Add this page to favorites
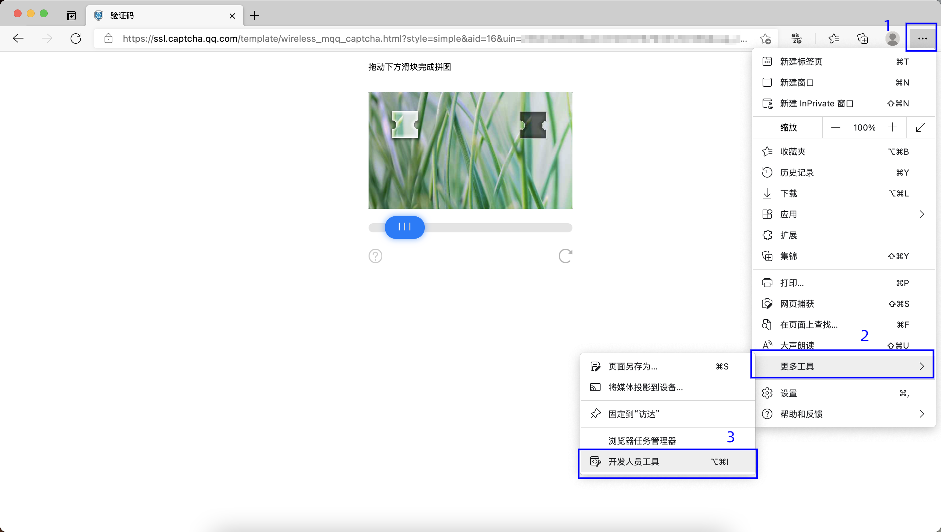 tap(765, 39)
